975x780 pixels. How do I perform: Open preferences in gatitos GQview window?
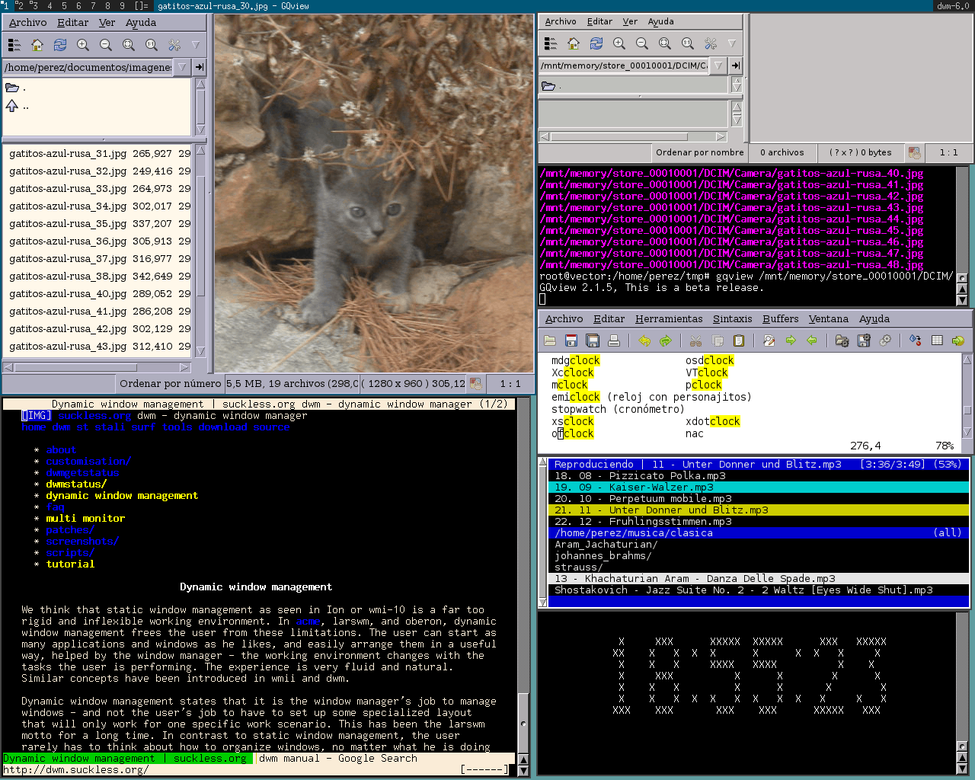coord(174,45)
